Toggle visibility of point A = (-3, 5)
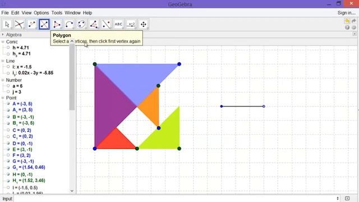359x202 pixels. pyautogui.click(x=8, y=104)
